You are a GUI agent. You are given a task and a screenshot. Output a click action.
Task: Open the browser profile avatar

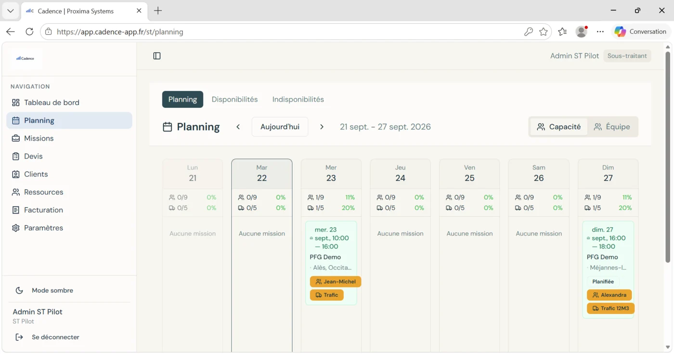tap(582, 32)
